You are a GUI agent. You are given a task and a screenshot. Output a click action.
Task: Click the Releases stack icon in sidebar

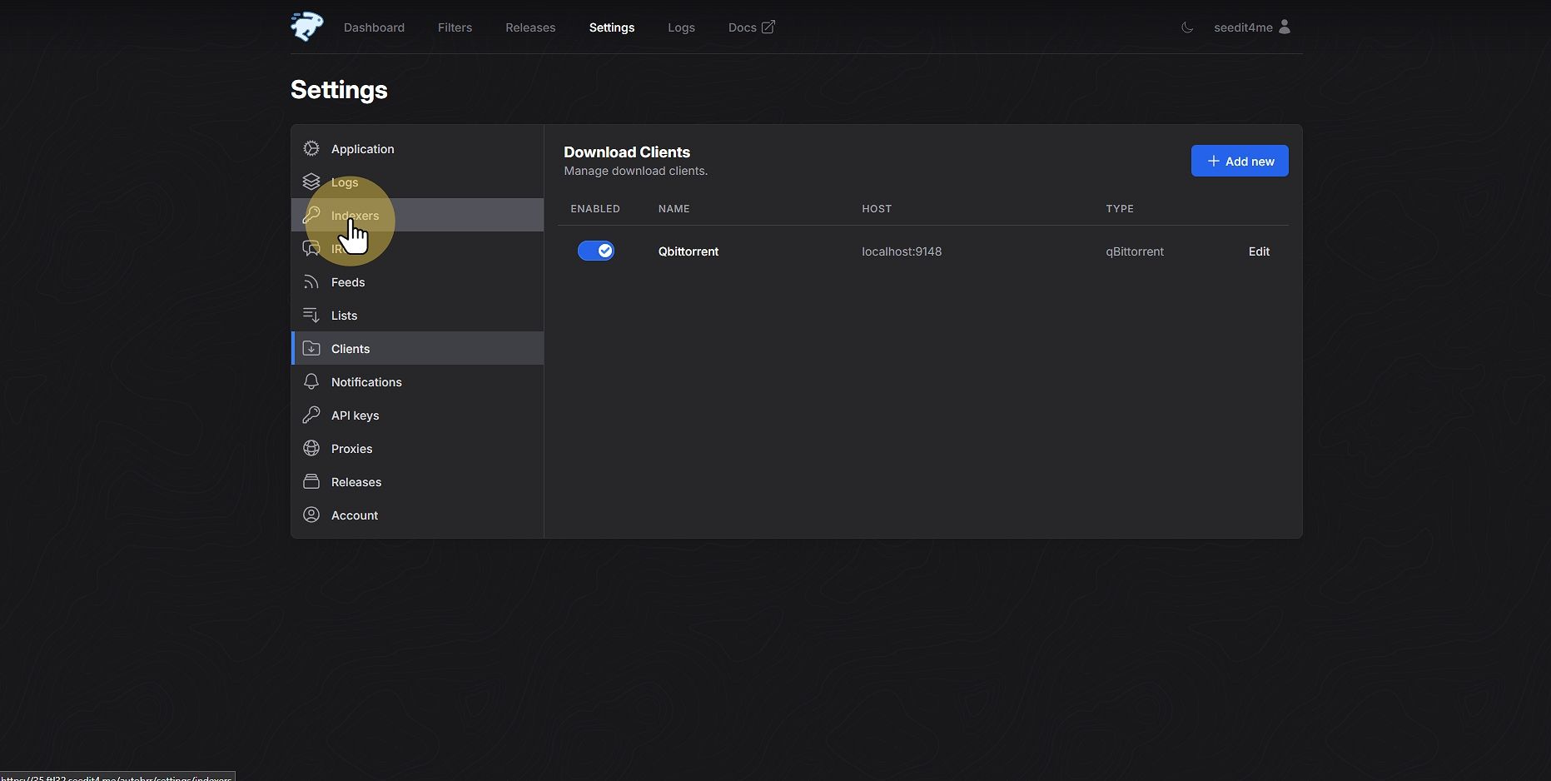[311, 481]
